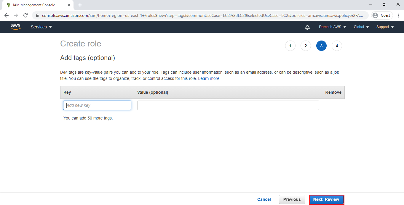Go back with browser back arrow

(7, 15)
